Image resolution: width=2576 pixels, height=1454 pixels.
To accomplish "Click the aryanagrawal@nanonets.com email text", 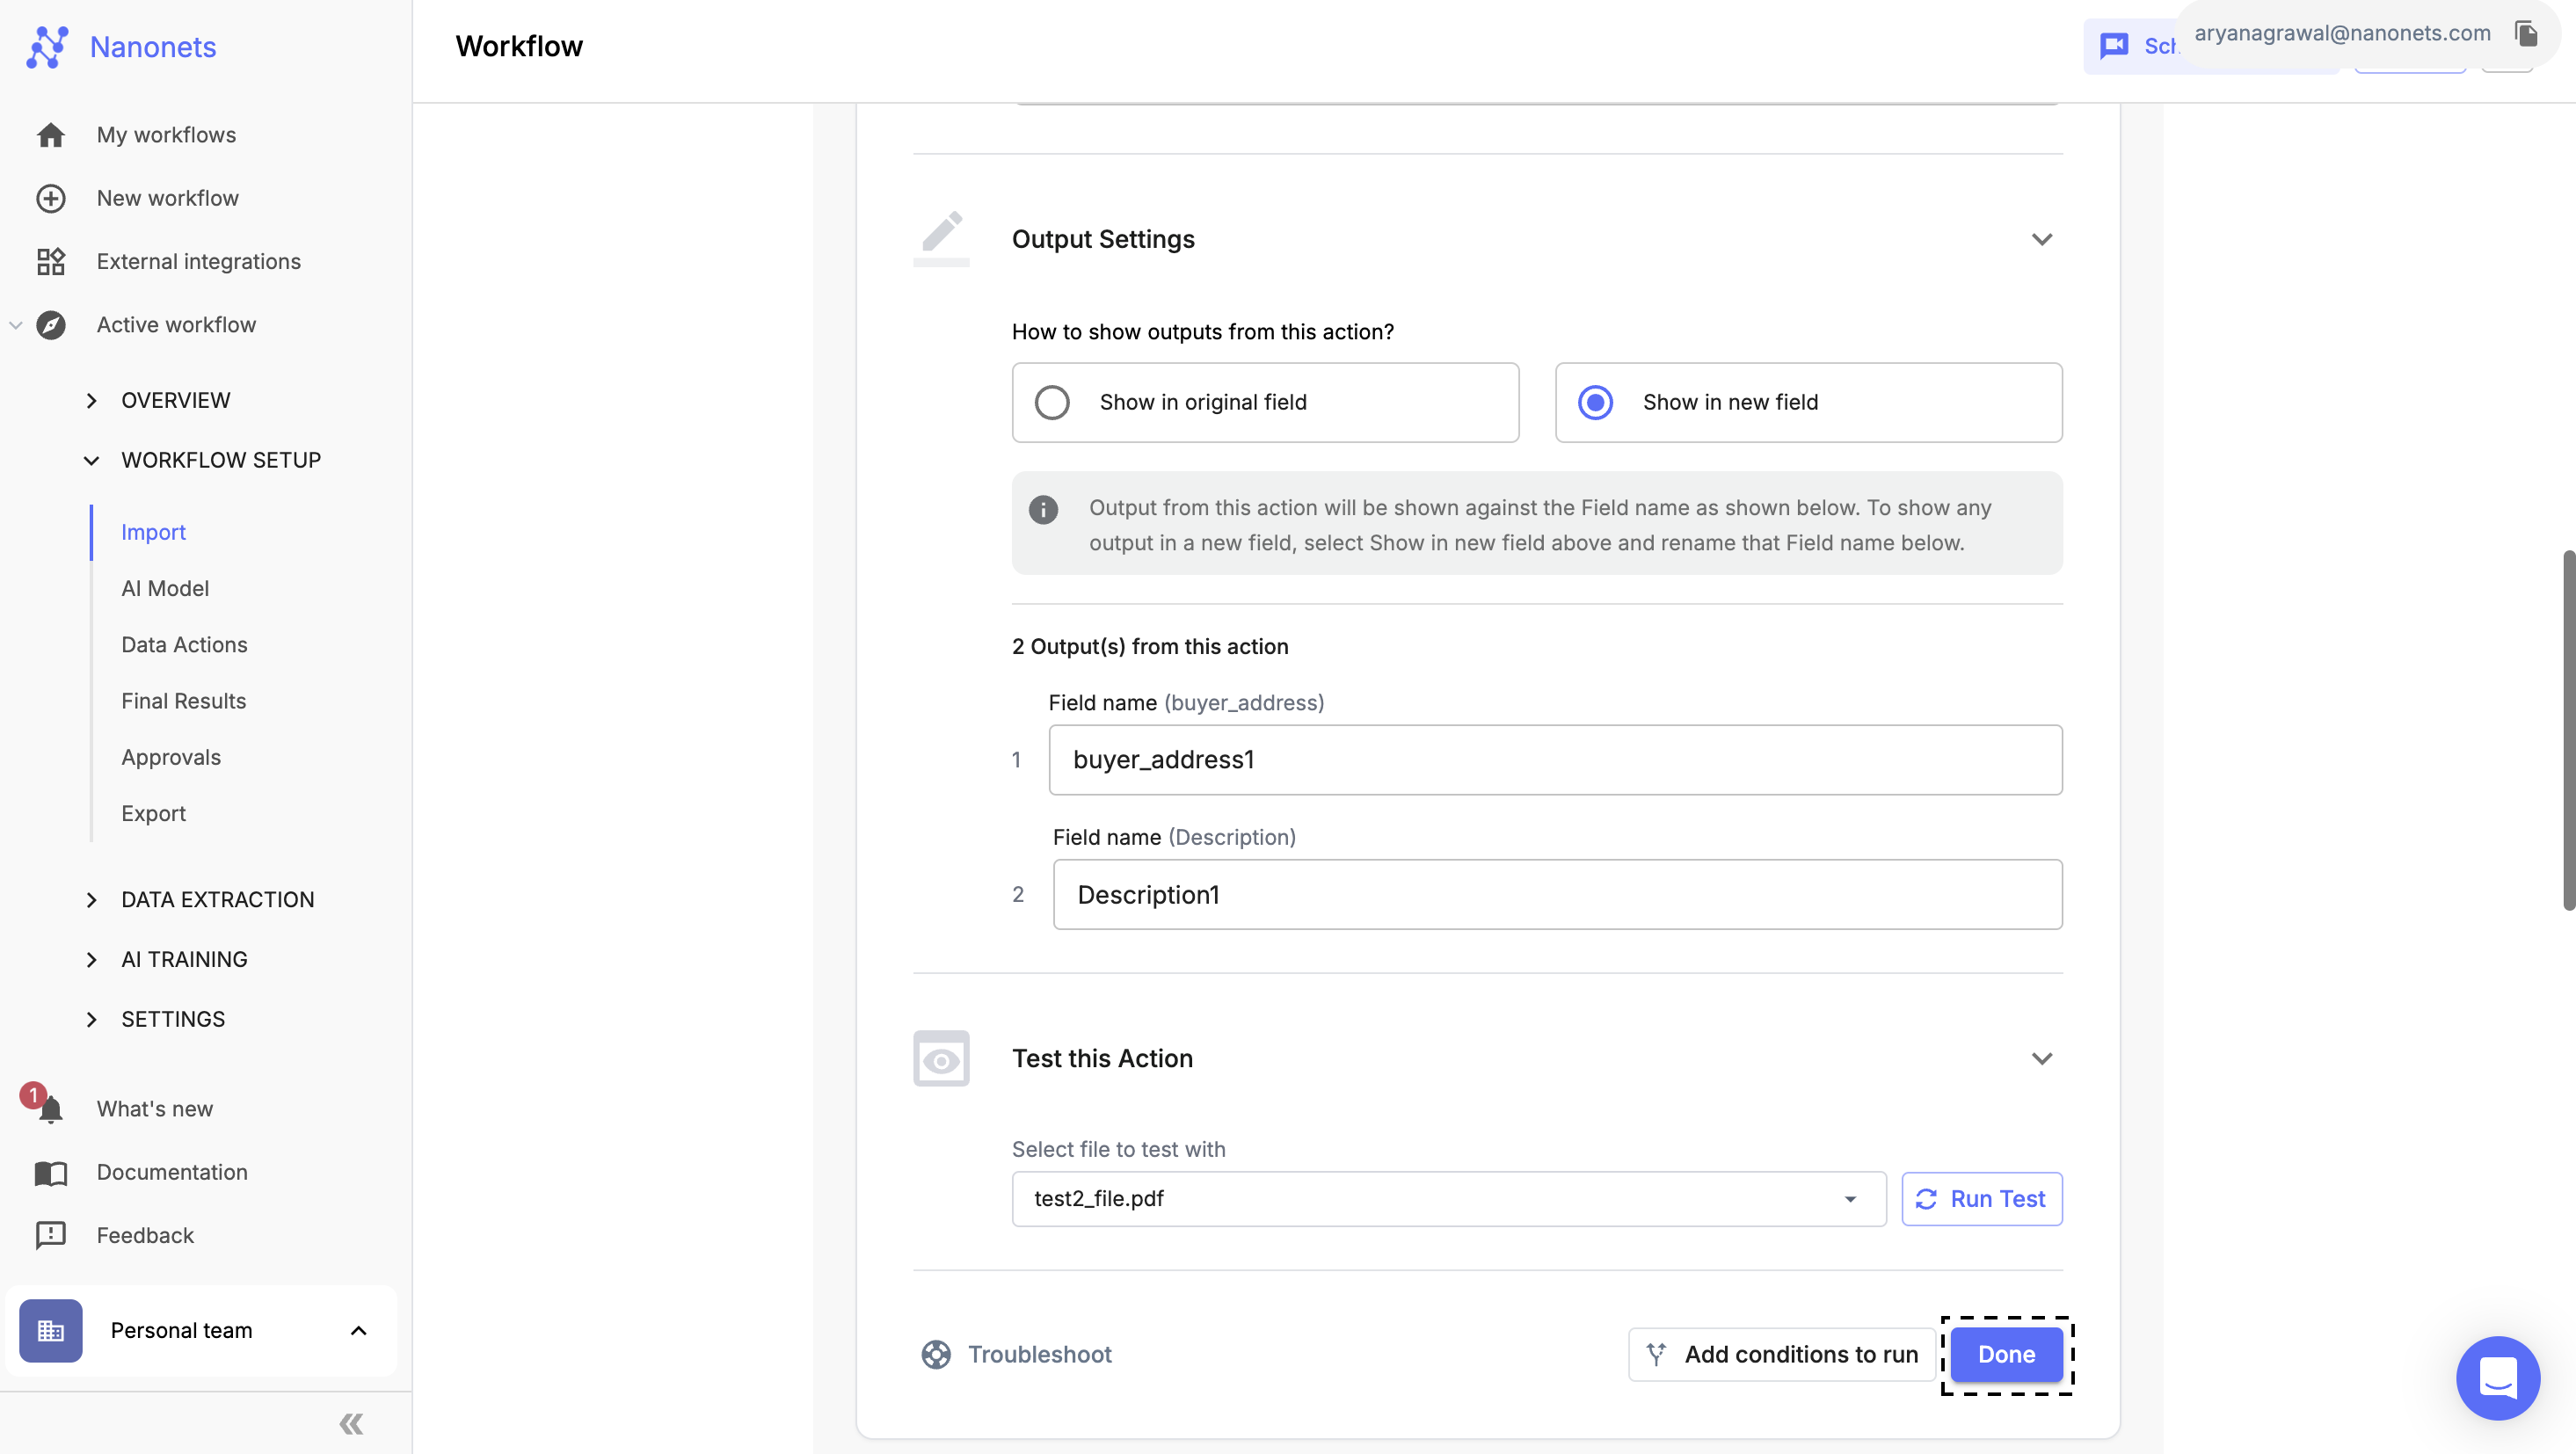I will click(x=2342, y=33).
